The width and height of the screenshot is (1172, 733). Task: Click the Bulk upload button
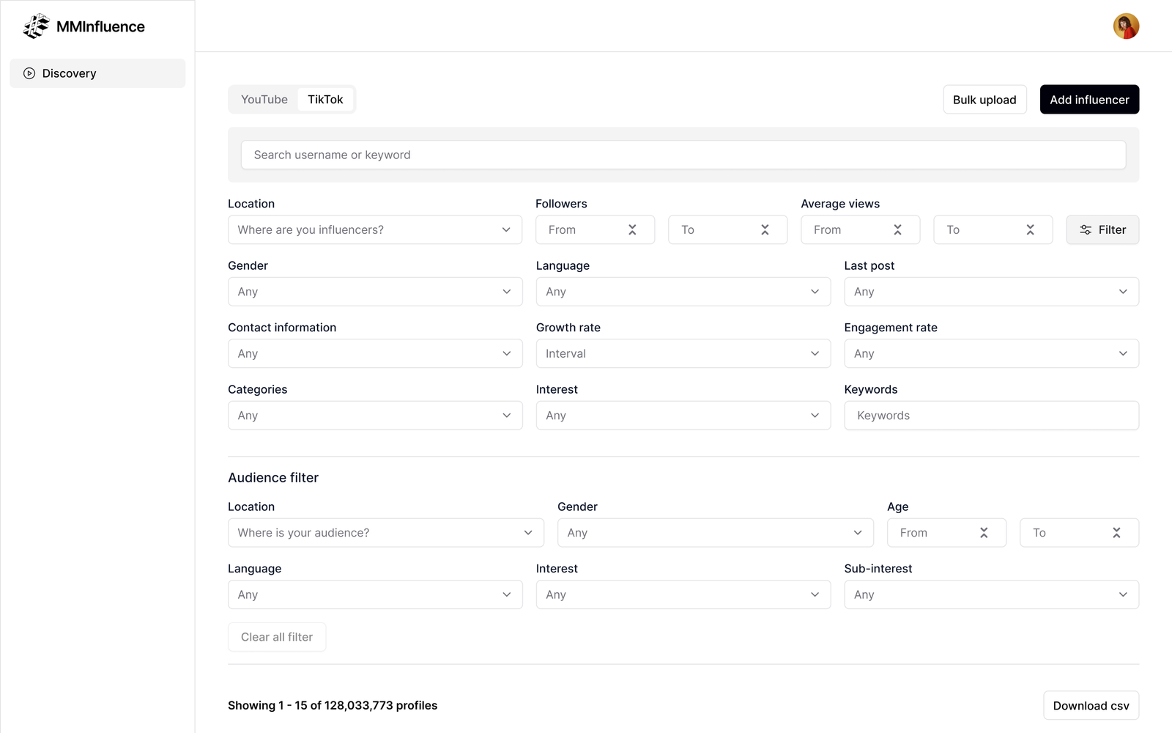point(984,100)
